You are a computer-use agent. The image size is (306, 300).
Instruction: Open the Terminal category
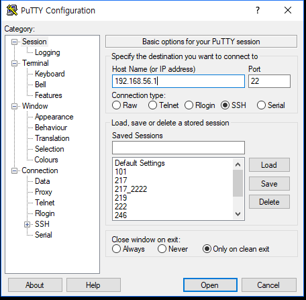36,63
